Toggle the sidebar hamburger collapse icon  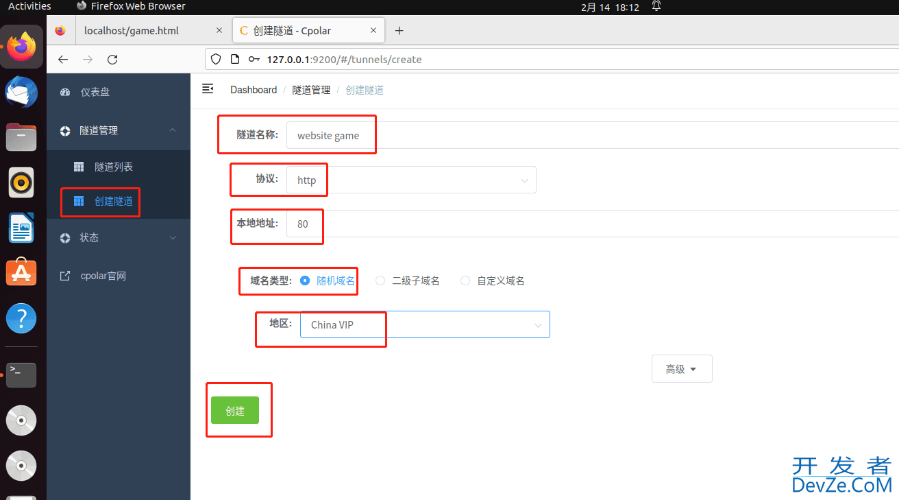[x=208, y=89]
